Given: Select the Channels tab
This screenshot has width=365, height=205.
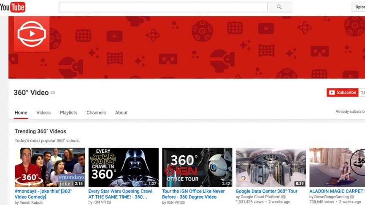Looking at the screenshot, I should (x=96, y=113).
